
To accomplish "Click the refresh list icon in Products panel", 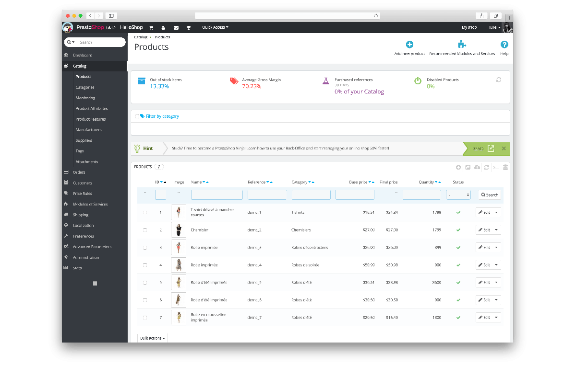I will point(487,167).
